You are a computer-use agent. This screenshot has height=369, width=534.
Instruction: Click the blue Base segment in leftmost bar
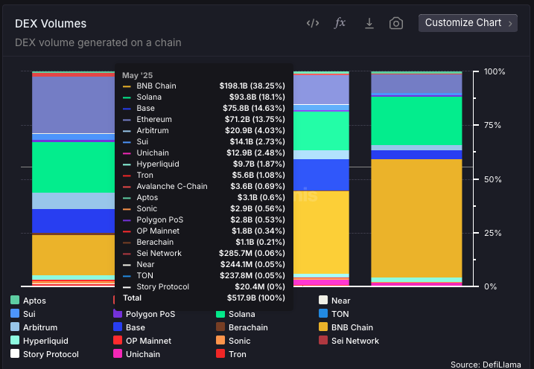[74, 221]
